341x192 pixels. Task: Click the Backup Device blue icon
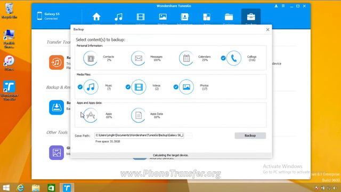click(x=56, y=108)
